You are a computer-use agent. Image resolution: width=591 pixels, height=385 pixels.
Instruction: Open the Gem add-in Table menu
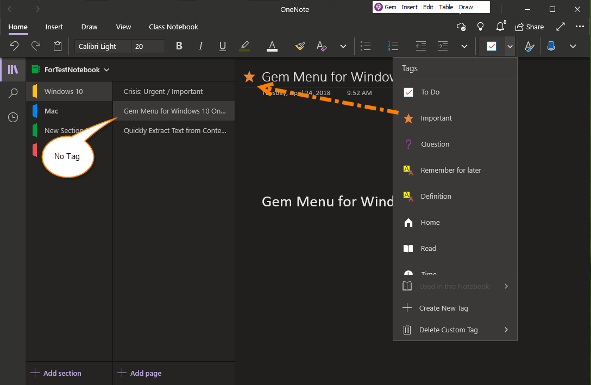[x=446, y=7]
